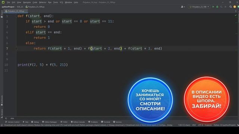Click Polyakov_23_109.py in the navigation bar
239x134 pixels.
(35, 7)
